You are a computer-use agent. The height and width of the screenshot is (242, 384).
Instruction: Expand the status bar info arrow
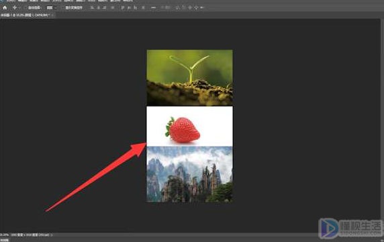tap(52, 235)
